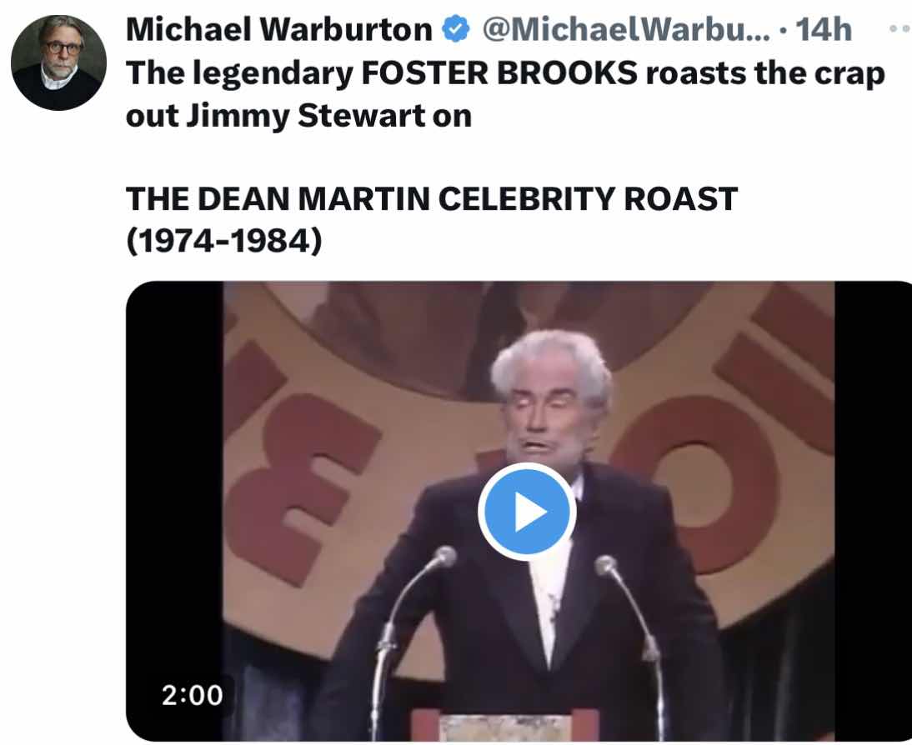Open the tweet's more options menu
Screen dimensions: 912x745
[900, 27]
